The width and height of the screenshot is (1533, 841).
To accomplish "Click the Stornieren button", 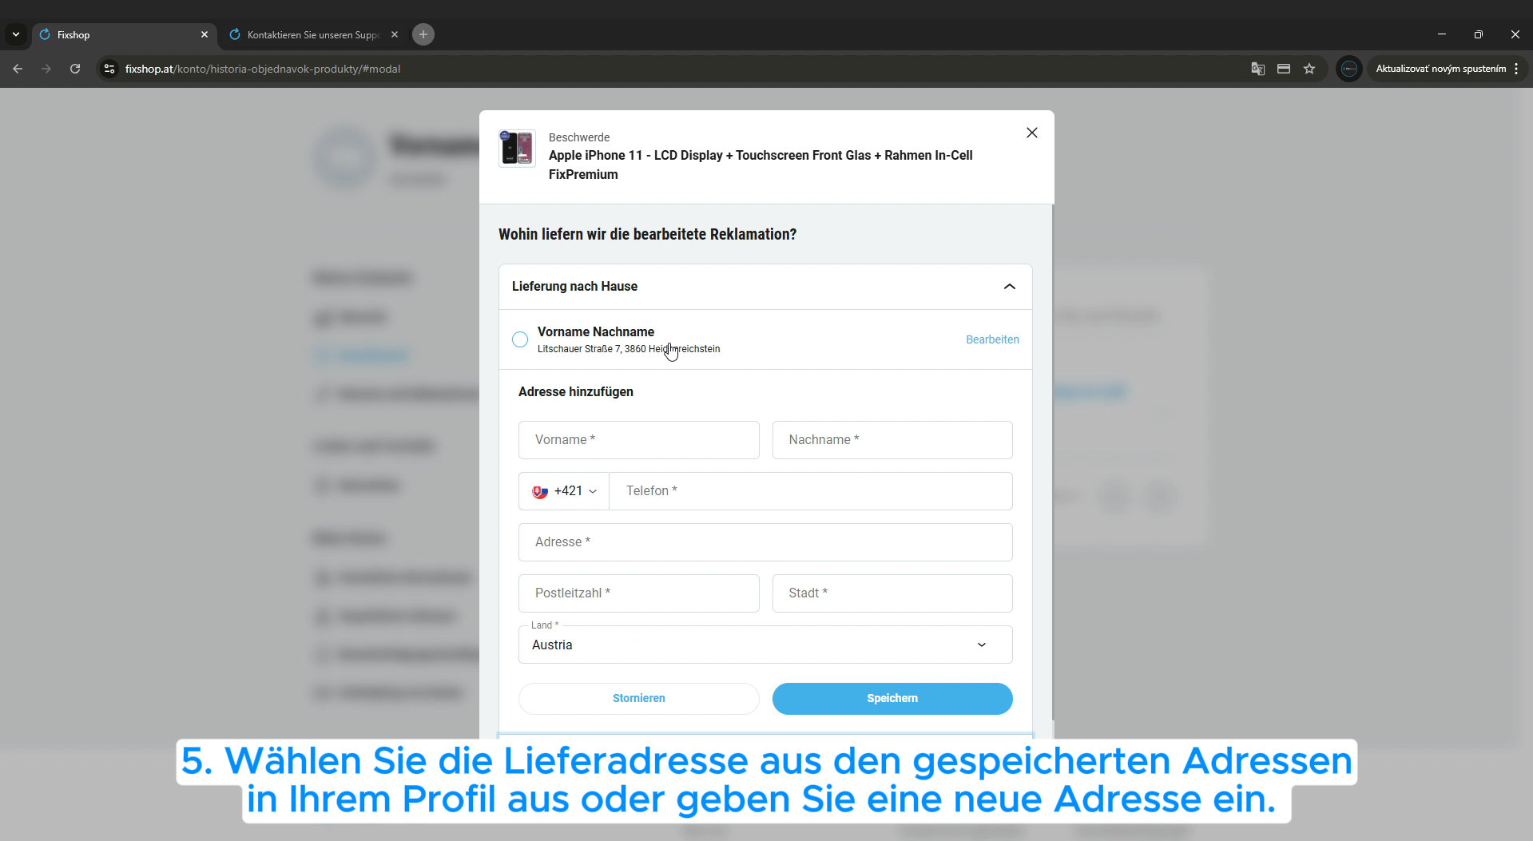I will click(x=638, y=698).
